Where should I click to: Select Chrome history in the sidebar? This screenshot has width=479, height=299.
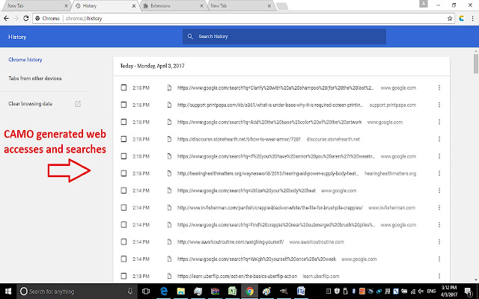click(25, 60)
